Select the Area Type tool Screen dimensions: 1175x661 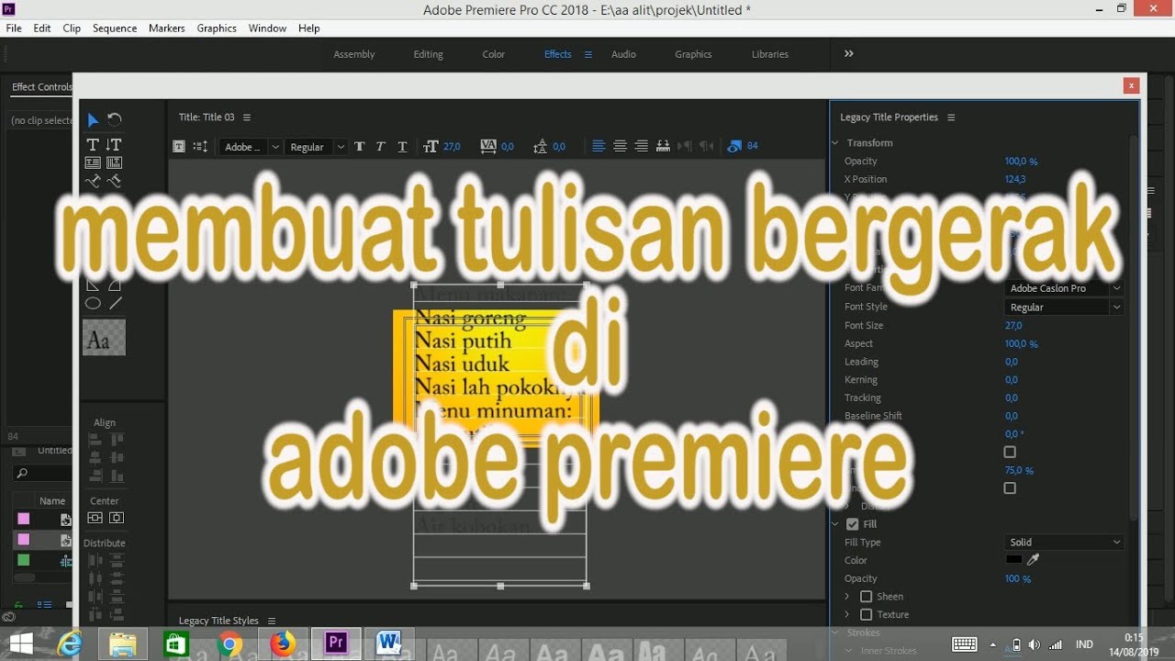[93, 162]
